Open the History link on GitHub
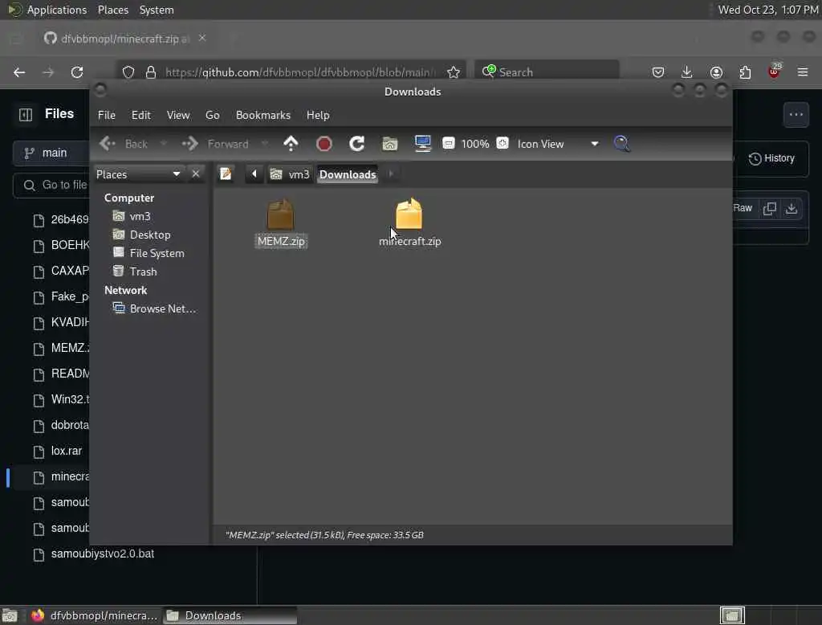Image resolution: width=822 pixels, height=625 pixels. [x=771, y=158]
